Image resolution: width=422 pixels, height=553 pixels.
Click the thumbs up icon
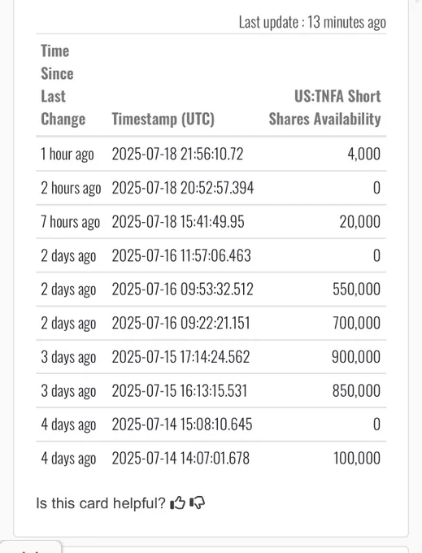pyautogui.click(x=178, y=503)
